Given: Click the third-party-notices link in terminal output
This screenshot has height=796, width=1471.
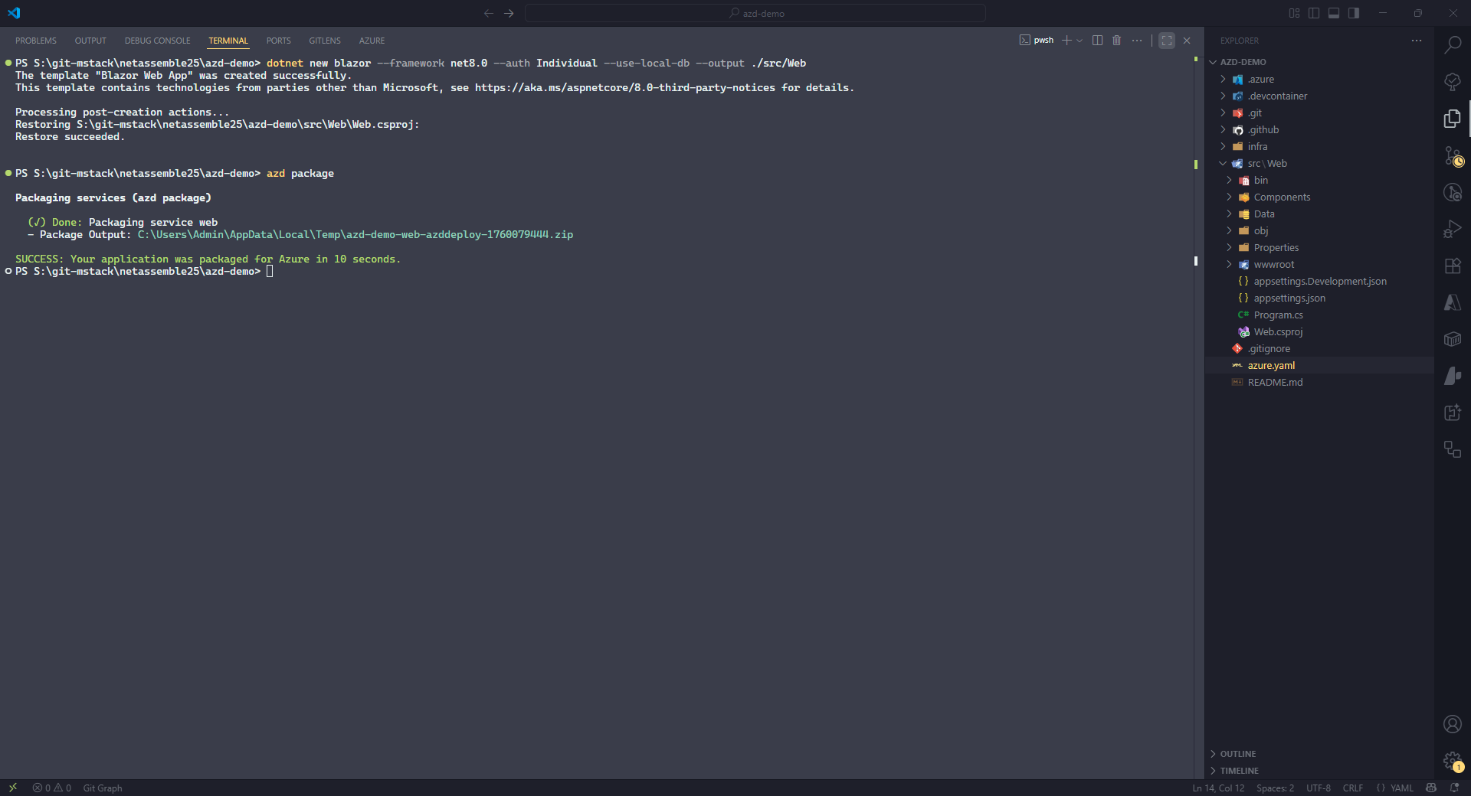Looking at the screenshot, I should point(624,87).
